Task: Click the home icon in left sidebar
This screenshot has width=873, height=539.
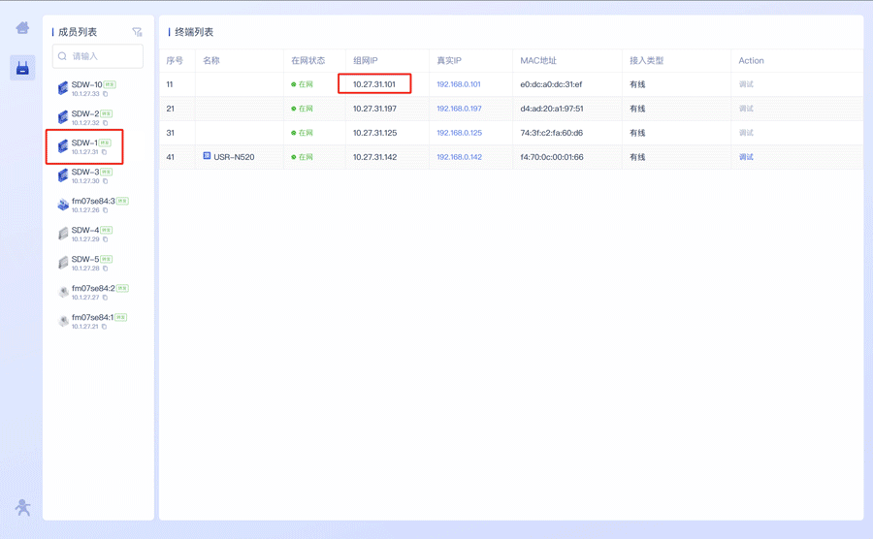Action: 22,28
